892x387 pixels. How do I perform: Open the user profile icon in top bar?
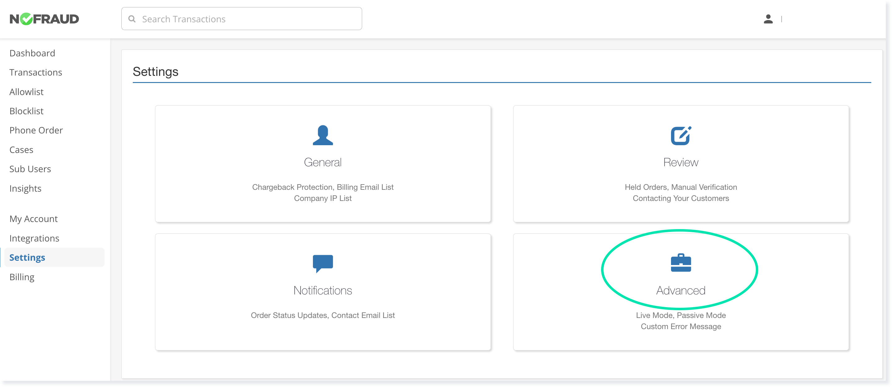pos(768,19)
